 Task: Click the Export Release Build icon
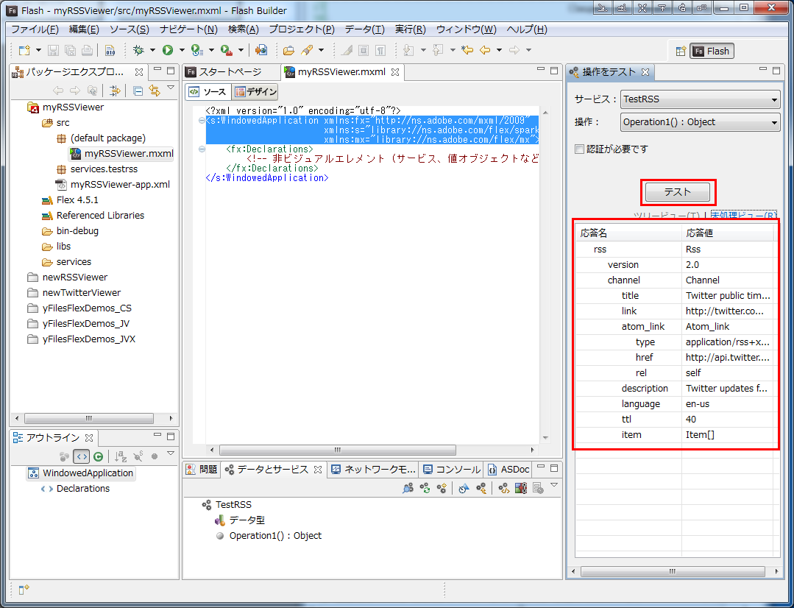(261, 49)
